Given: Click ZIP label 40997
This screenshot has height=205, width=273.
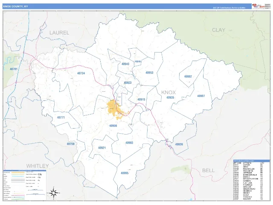Looking at the screenshot, I should coord(201,96).
